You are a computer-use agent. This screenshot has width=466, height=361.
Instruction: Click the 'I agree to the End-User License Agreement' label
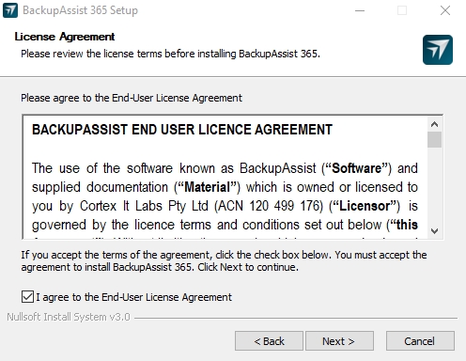pos(133,297)
